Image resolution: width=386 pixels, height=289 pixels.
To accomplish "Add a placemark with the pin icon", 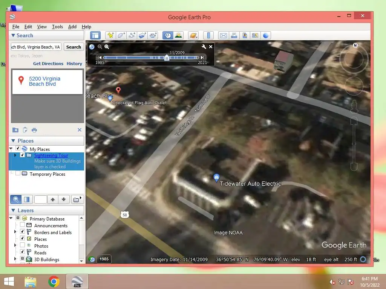I will (x=110, y=35).
